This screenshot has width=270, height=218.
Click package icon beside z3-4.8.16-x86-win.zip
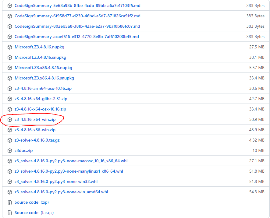tap(10, 130)
